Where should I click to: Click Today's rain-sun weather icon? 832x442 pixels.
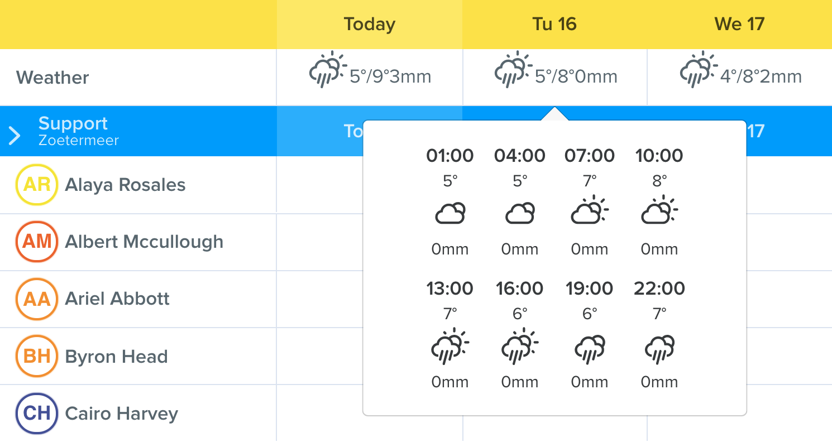coord(328,70)
